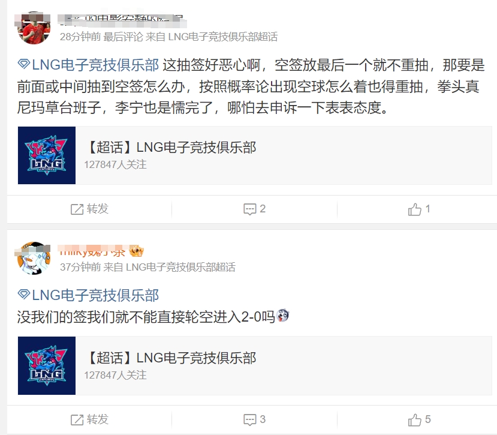This screenshot has width=497, height=435.
Task: Like the second post with thumbs-up
Action: click(x=415, y=420)
